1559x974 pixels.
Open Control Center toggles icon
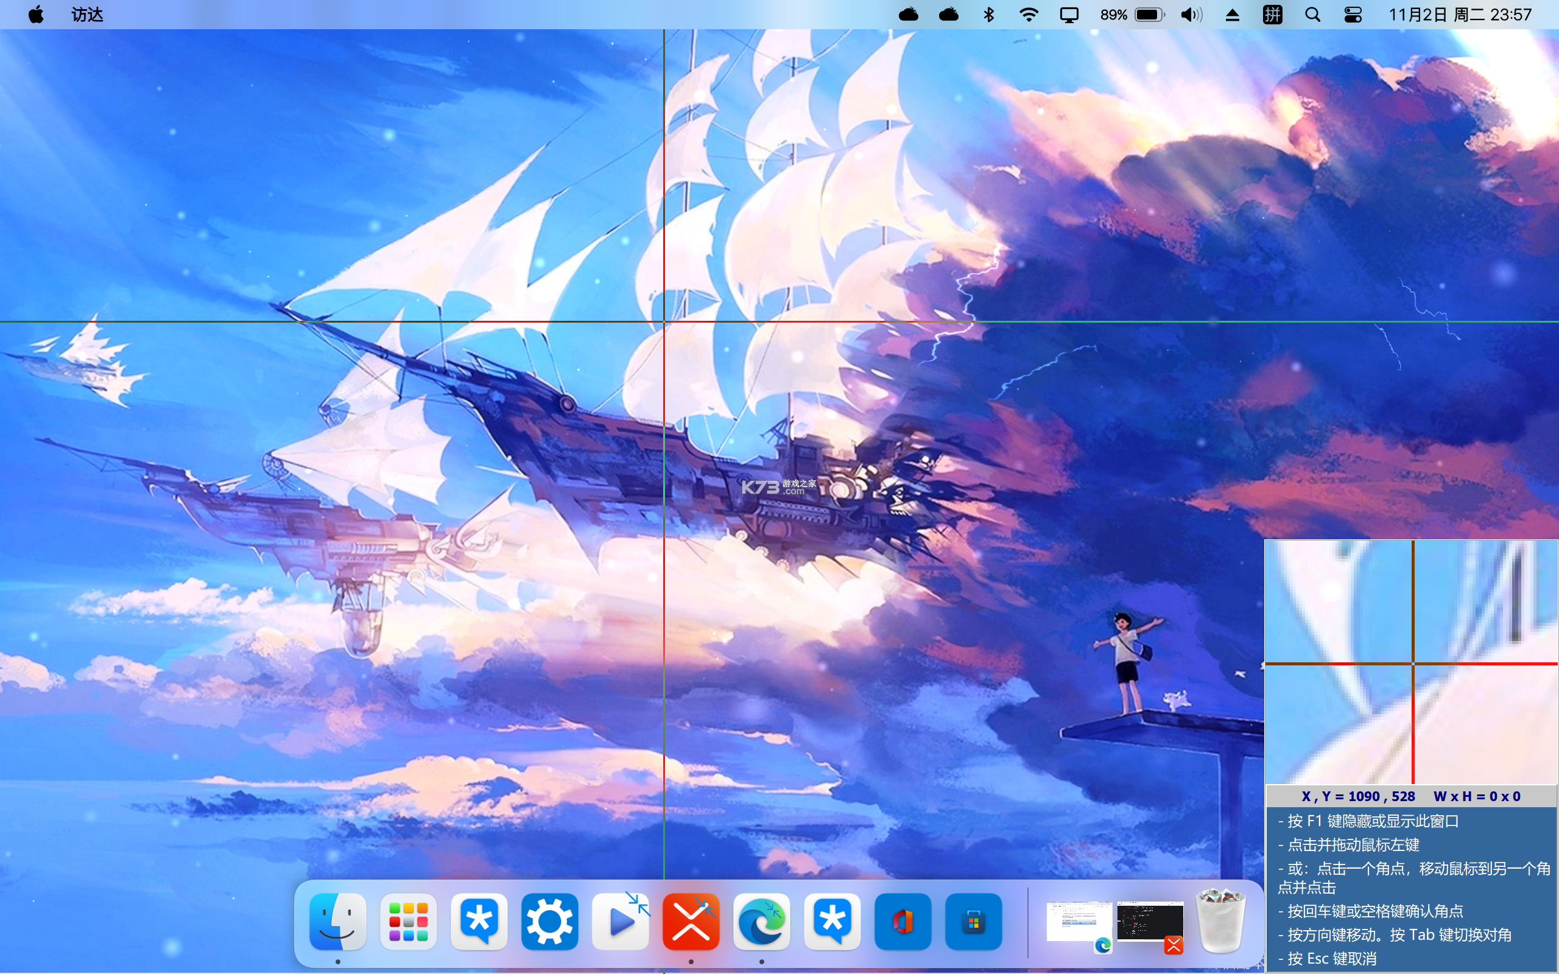[1353, 14]
